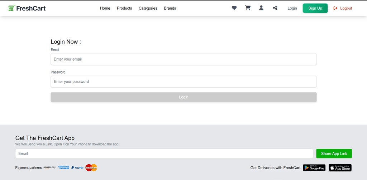Click the PayPal logo

coord(77,167)
